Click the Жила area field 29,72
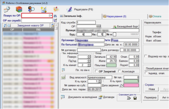 (111, 61)
